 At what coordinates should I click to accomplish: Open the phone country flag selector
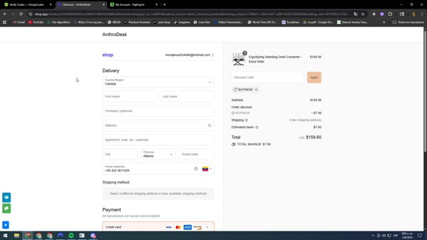click(x=207, y=169)
